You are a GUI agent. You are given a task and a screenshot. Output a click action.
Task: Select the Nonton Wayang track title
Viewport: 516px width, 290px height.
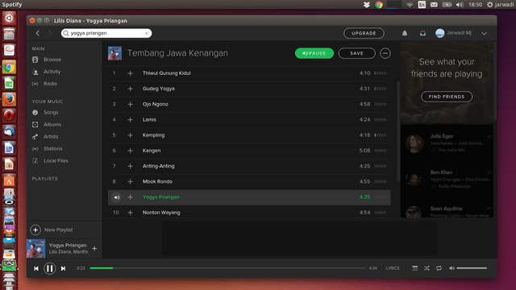(161, 213)
